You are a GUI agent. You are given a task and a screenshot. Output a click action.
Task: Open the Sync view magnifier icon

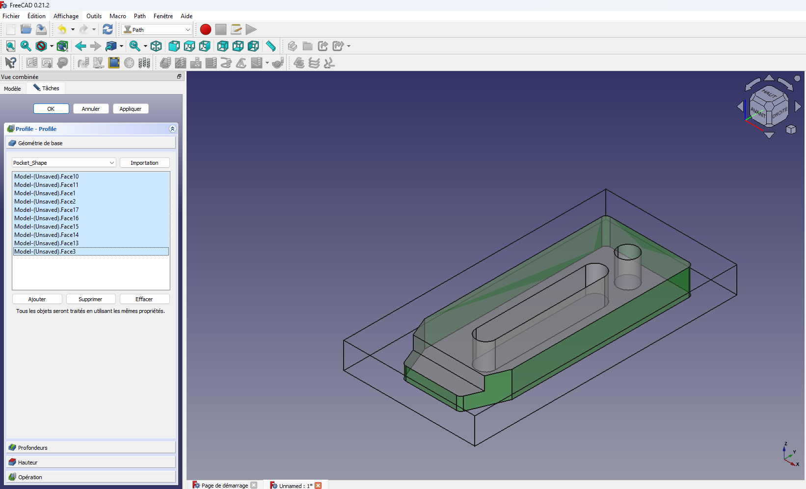(x=134, y=46)
